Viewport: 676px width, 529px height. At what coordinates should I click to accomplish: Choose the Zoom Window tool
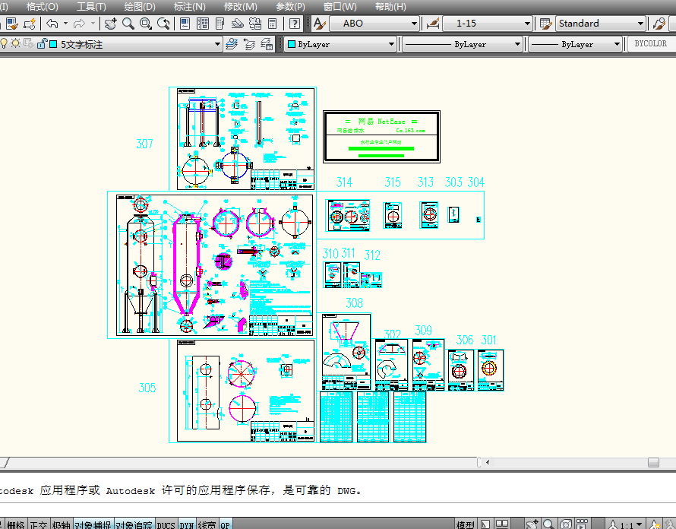pyautogui.click(x=146, y=24)
